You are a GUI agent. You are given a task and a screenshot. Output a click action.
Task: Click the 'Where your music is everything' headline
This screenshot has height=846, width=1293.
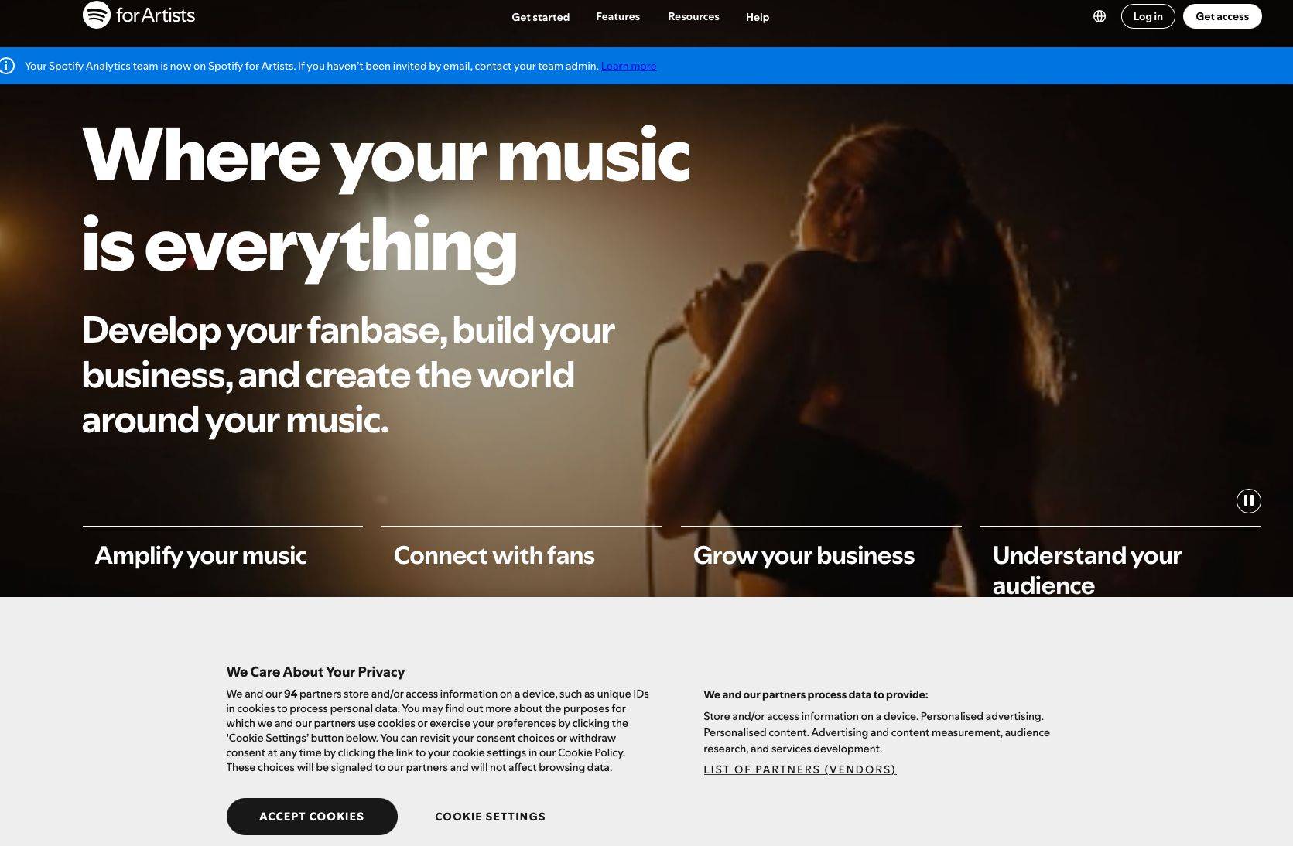(385, 200)
